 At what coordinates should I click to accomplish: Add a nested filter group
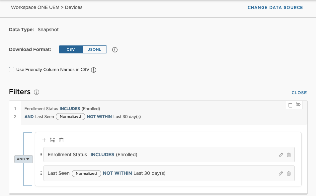pyautogui.click(x=52, y=140)
